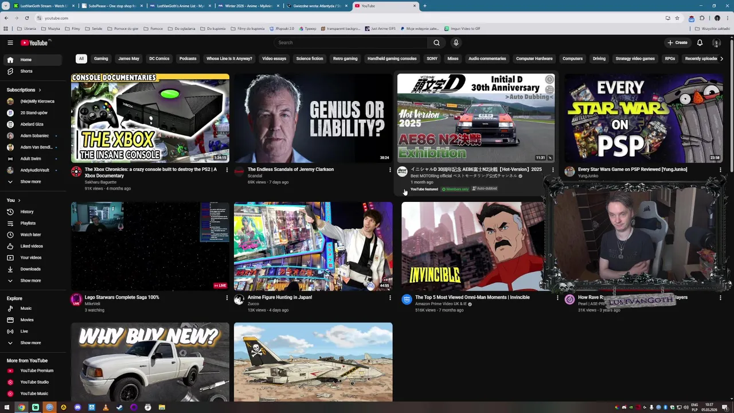Open Discord from the taskbar
Screen dimensions: 734x413
pyautogui.click(x=77, y=407)
